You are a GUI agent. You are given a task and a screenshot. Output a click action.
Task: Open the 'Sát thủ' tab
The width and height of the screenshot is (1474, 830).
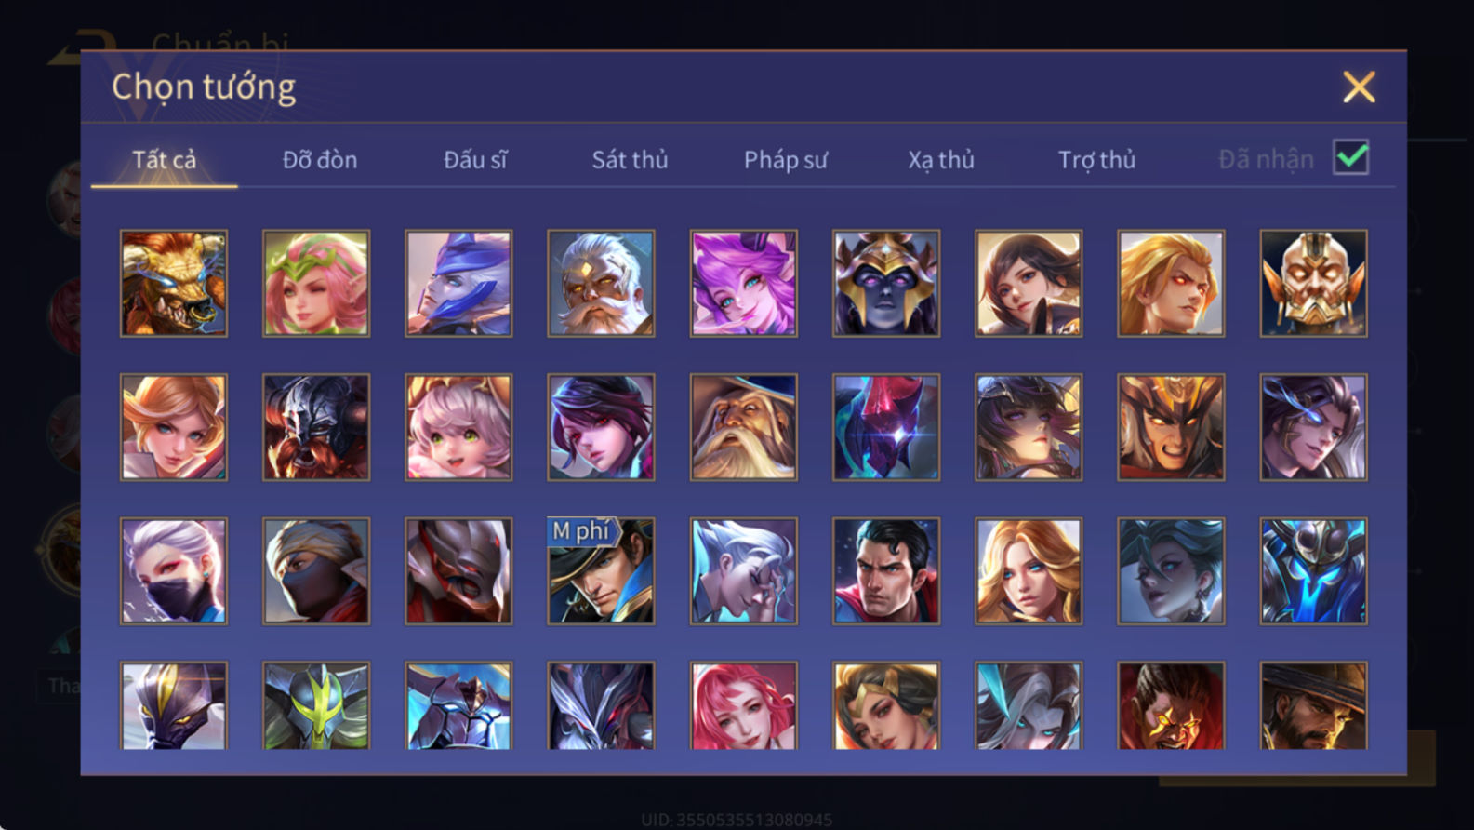630,160
